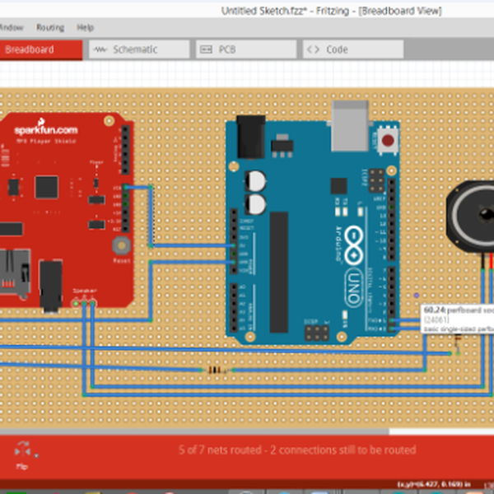Select the Arduino ICSP2 header near reset
The height and width of the screenshot is (494, 494).
click(376, 181)
